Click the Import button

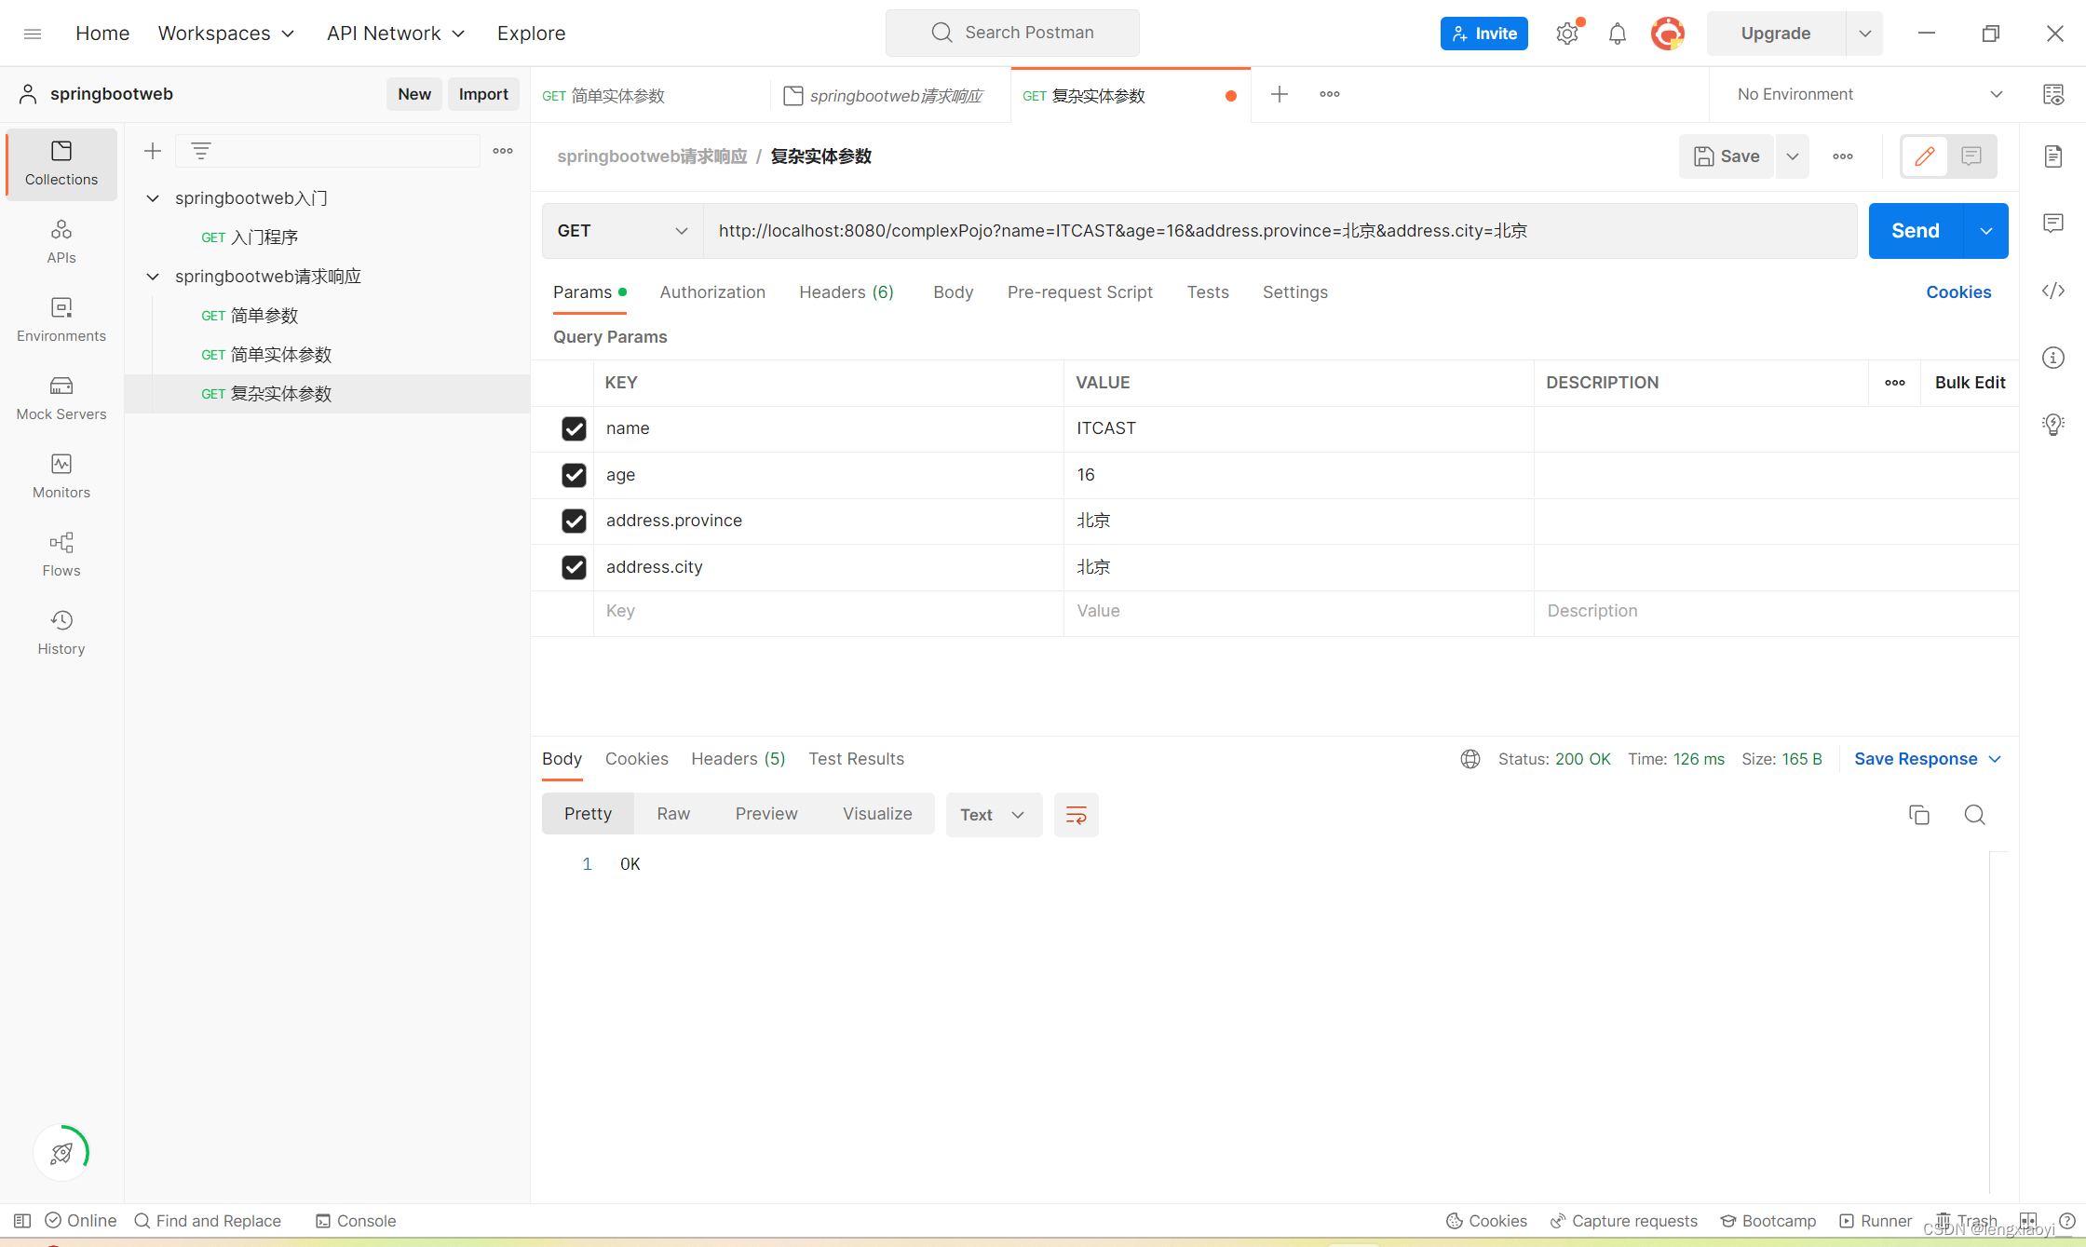pyautogui.click(x=483, y=94)
